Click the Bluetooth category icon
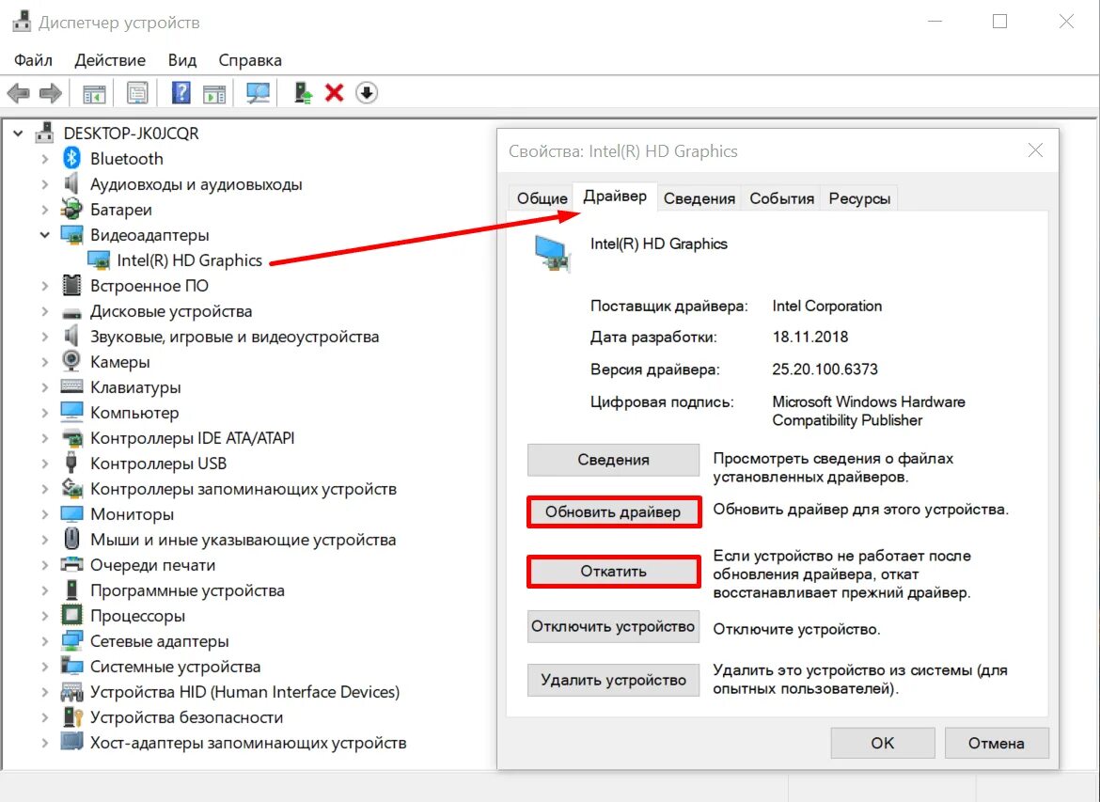 (71, 159)
